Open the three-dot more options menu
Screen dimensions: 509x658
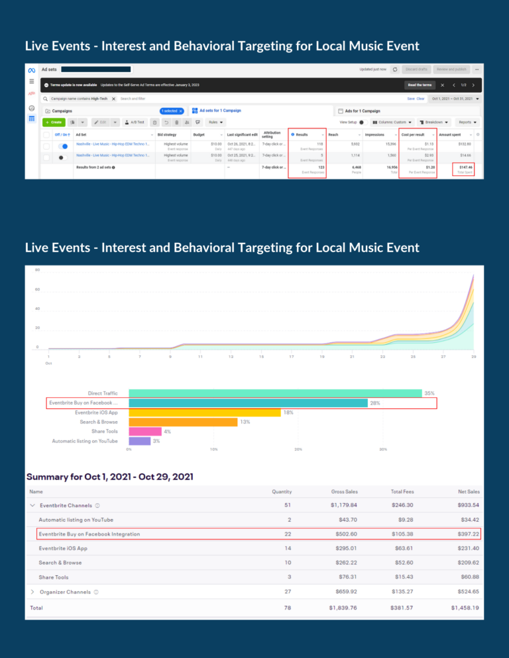click(477, 70)
